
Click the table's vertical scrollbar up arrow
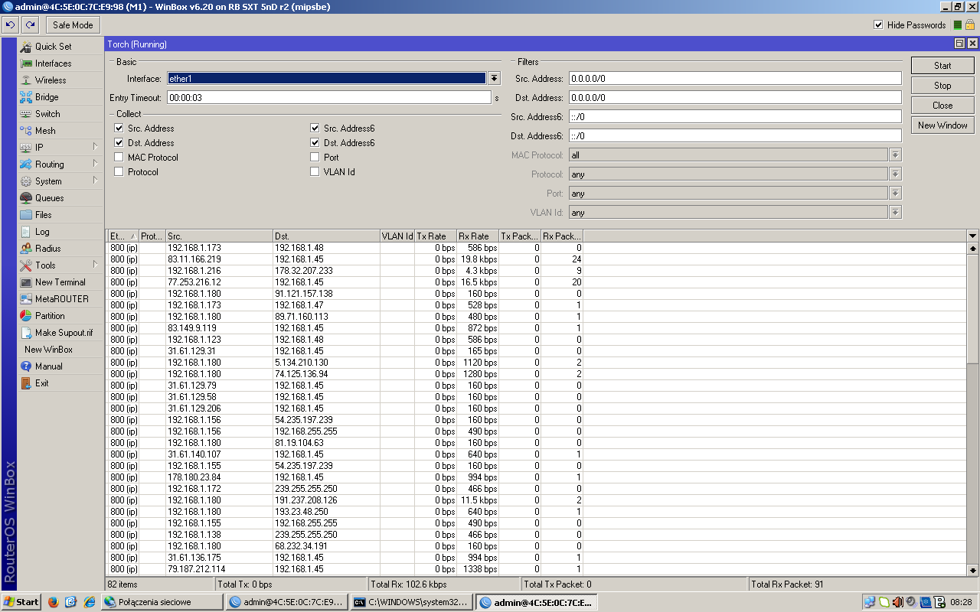(973, 248)
